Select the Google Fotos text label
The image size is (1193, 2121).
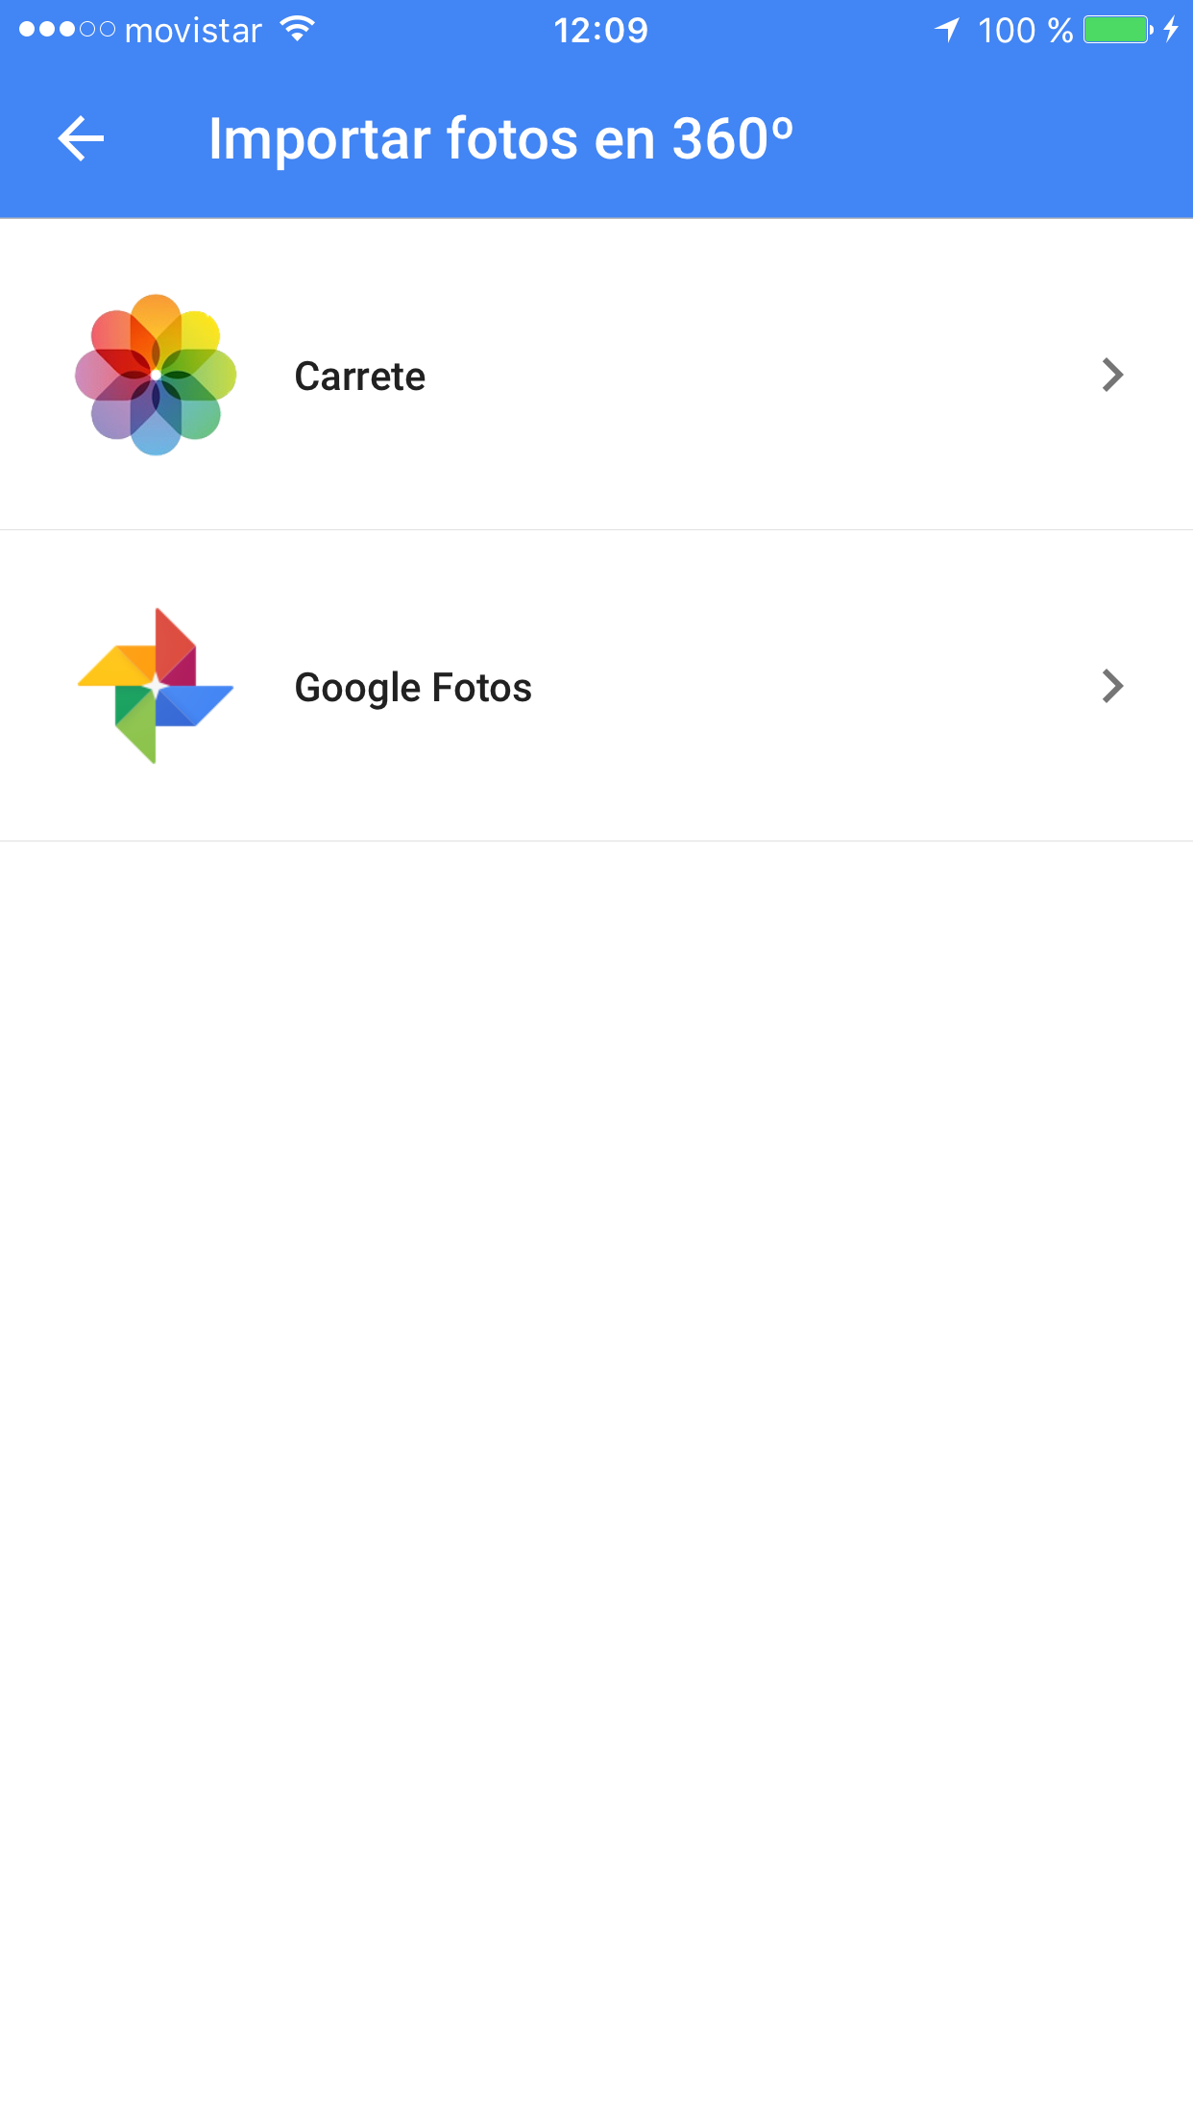point(413,689)
